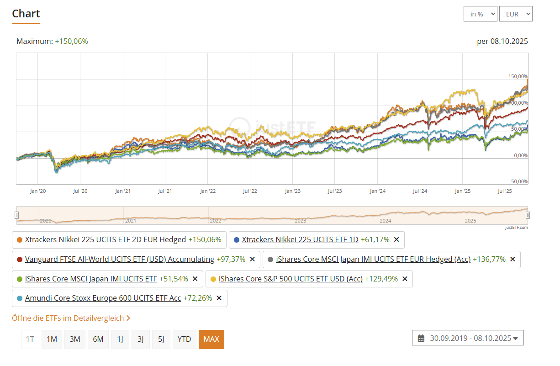Open Vanguard FTSE All-World UCITS ETF link
Screen dimensions: 560x366
pyautogui.click(x=120, y=259)
